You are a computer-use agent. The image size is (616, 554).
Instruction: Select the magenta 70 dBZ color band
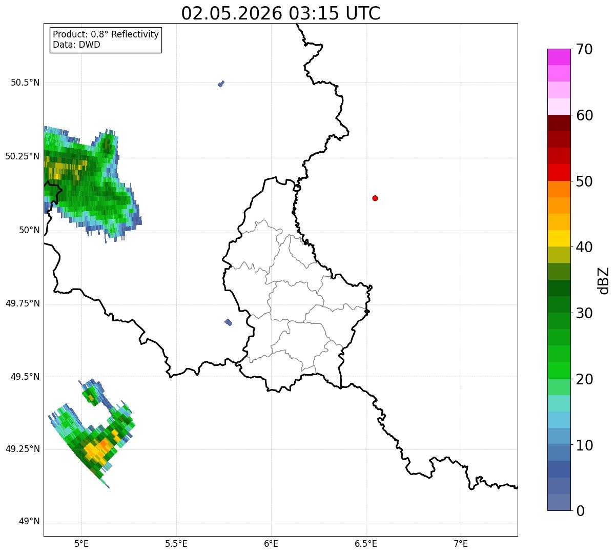click(x=559, y=57)
